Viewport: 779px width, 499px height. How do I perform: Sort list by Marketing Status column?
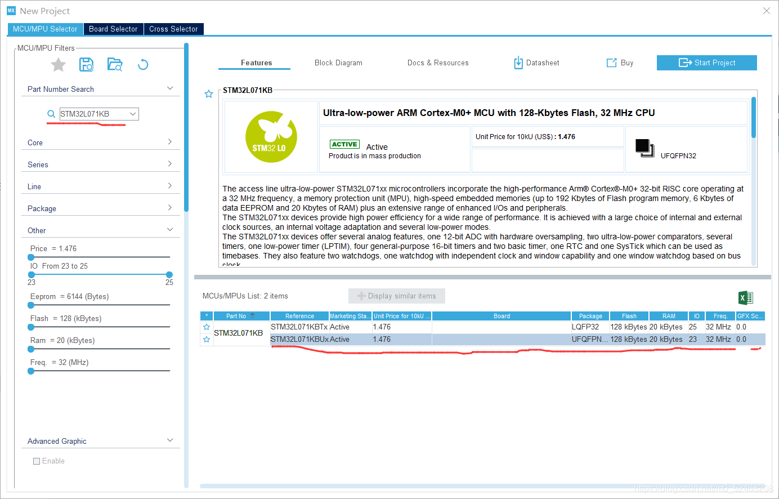coord(350,316)
